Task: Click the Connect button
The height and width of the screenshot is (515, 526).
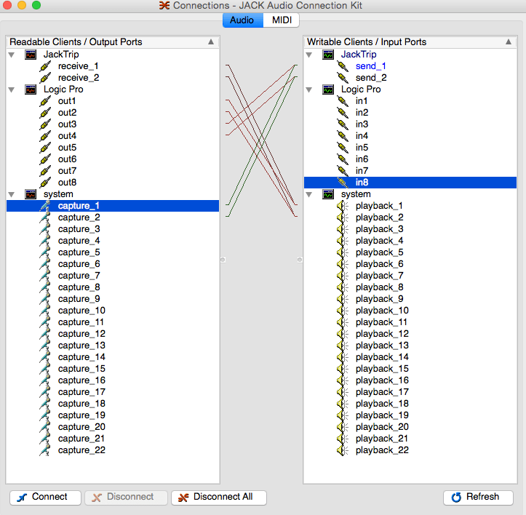Action: 45,498
